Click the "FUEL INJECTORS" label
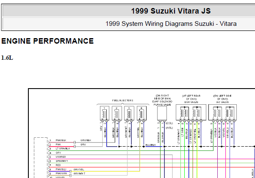The width and height of the screenshot is (255, 178). [122, 100]
